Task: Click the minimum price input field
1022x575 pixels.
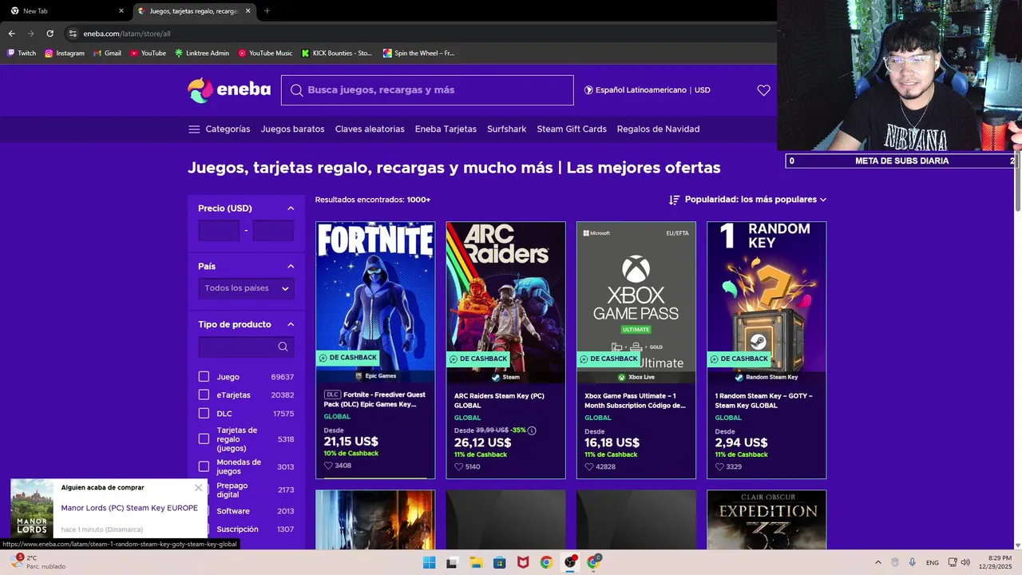Action: (x=219, y=231)
